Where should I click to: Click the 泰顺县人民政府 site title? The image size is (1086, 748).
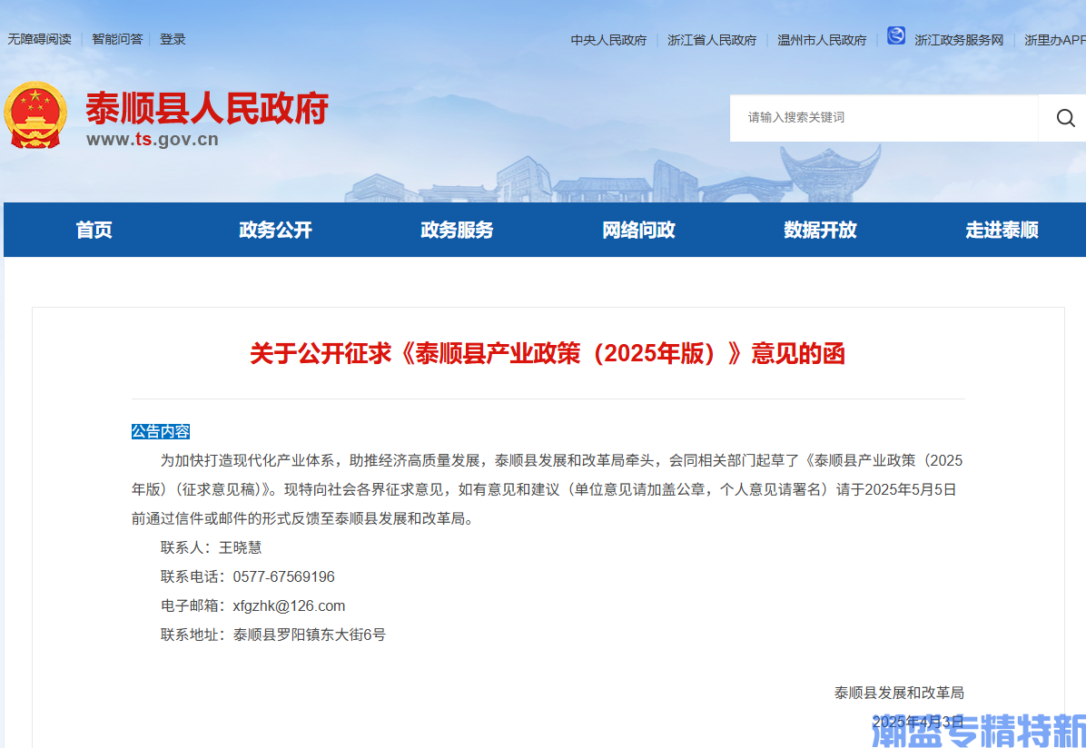[207, 109]
